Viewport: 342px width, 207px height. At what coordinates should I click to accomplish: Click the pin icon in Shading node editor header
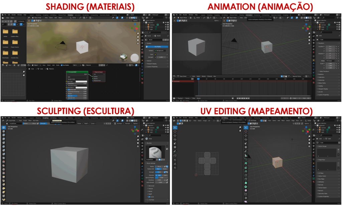pos(107,65)
